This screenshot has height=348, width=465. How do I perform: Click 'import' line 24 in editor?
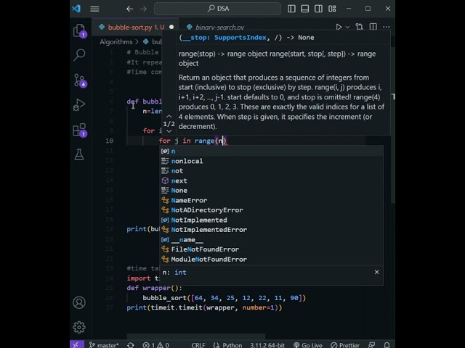tap(139, 278)
